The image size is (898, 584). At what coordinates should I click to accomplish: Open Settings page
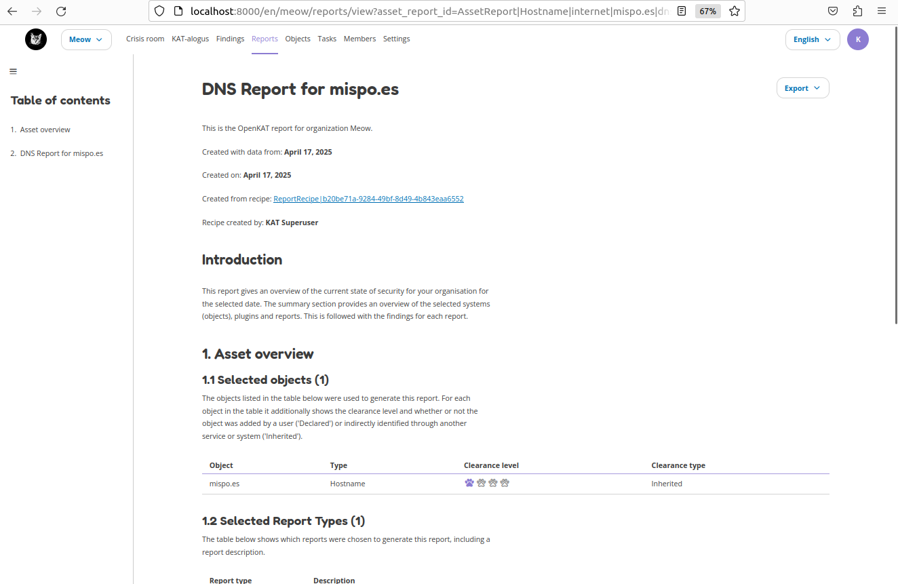(396, 39)
